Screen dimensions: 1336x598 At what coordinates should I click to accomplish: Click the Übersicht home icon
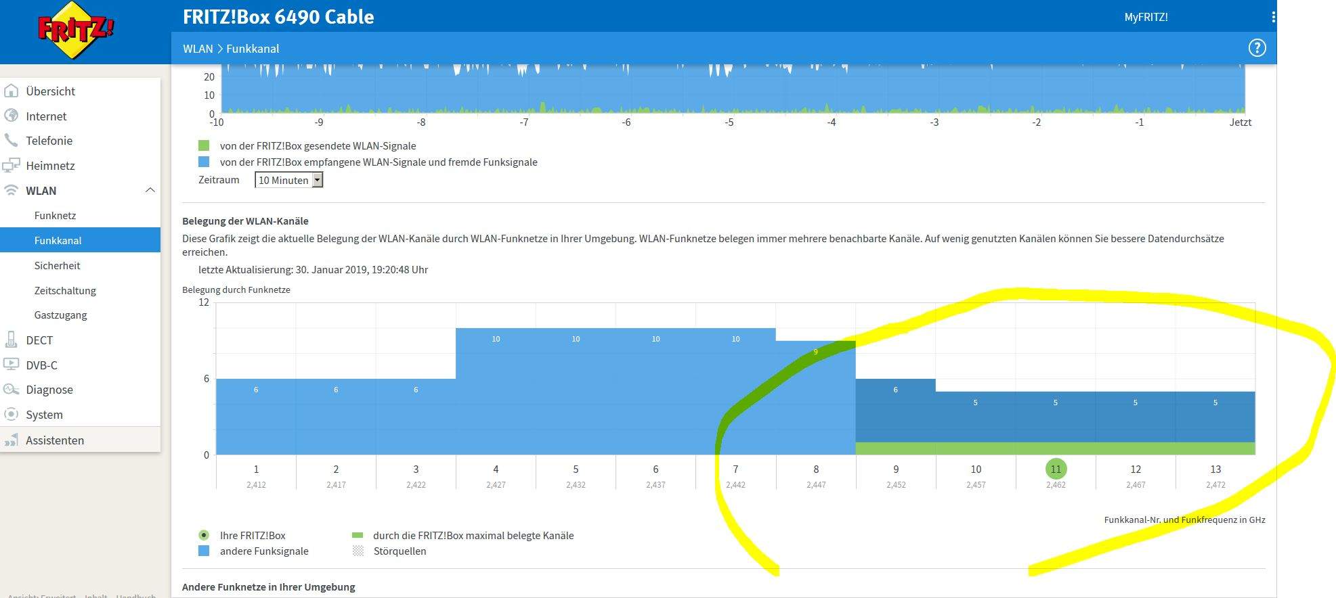(x=12, y=91)
